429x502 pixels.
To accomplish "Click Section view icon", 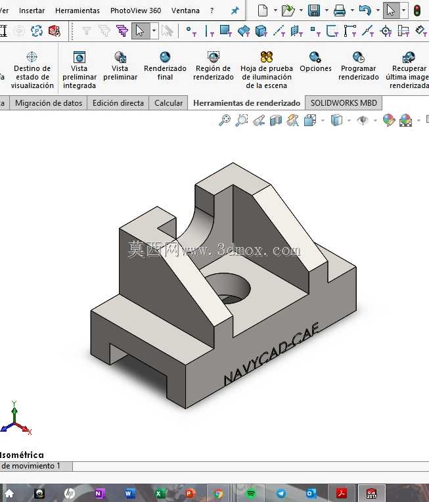I will pyautogui.click(x=276, y=120).
